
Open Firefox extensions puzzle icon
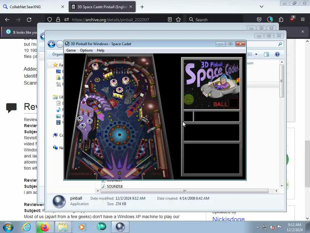click(281, 19)
